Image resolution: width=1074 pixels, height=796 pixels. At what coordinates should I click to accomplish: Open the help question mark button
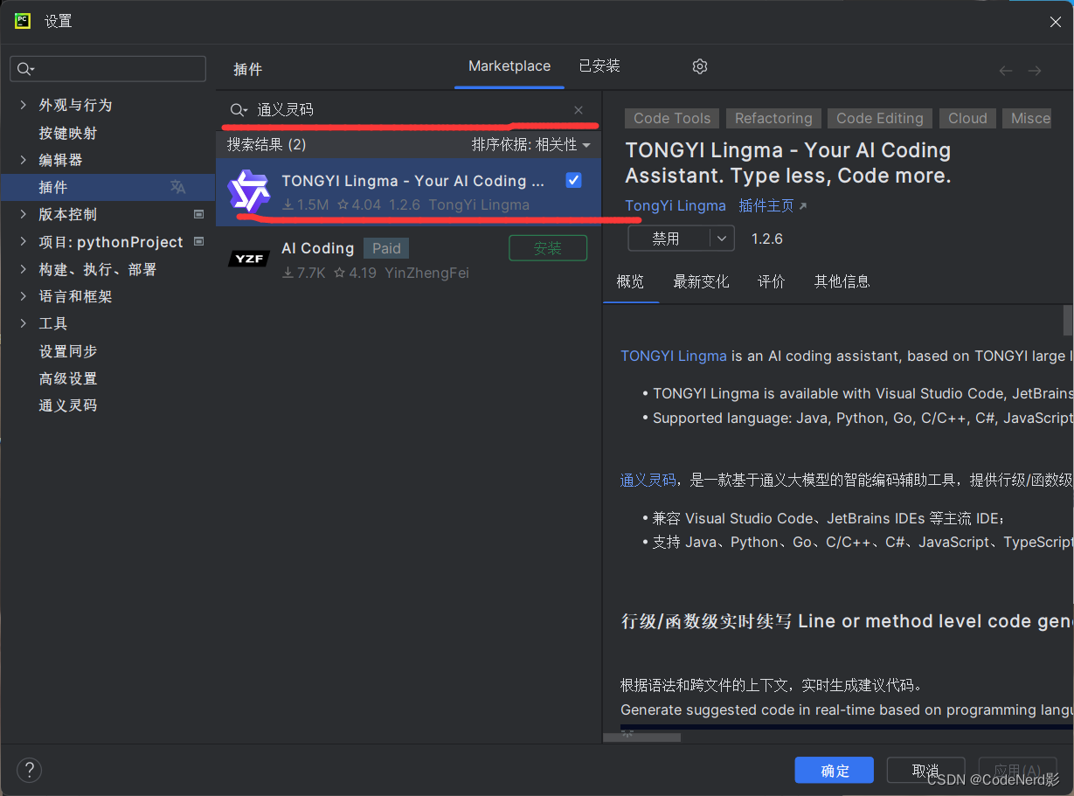[30, 770]
